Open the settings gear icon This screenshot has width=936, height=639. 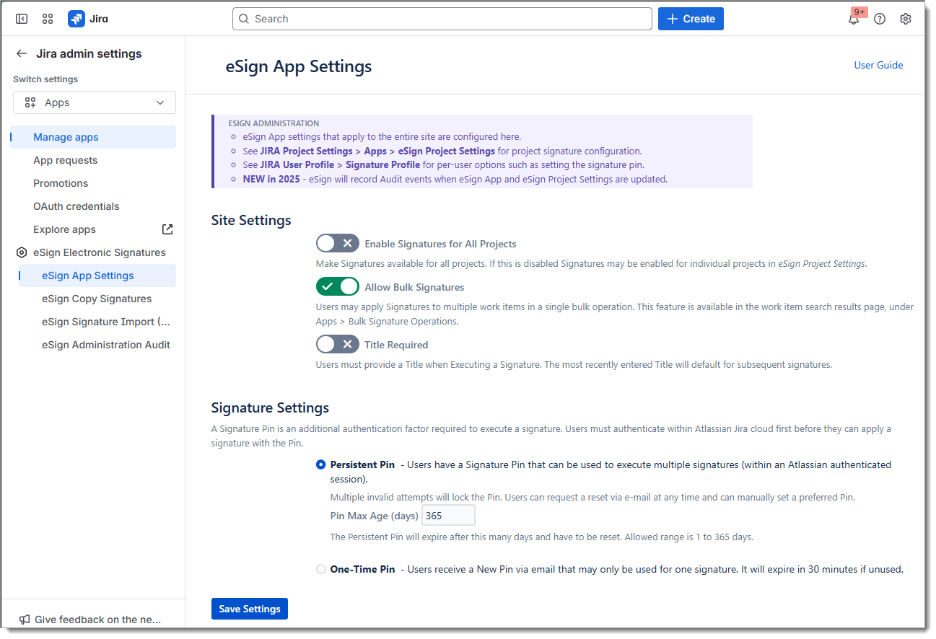point(906,19)
